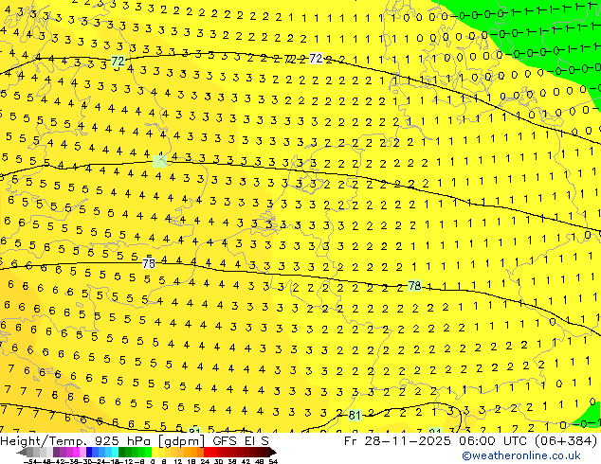This screenshot has height=464, width=601.
Task: Click the "Height/Temp. 925 hPa" title text
Action: click(x=77, y=441)
